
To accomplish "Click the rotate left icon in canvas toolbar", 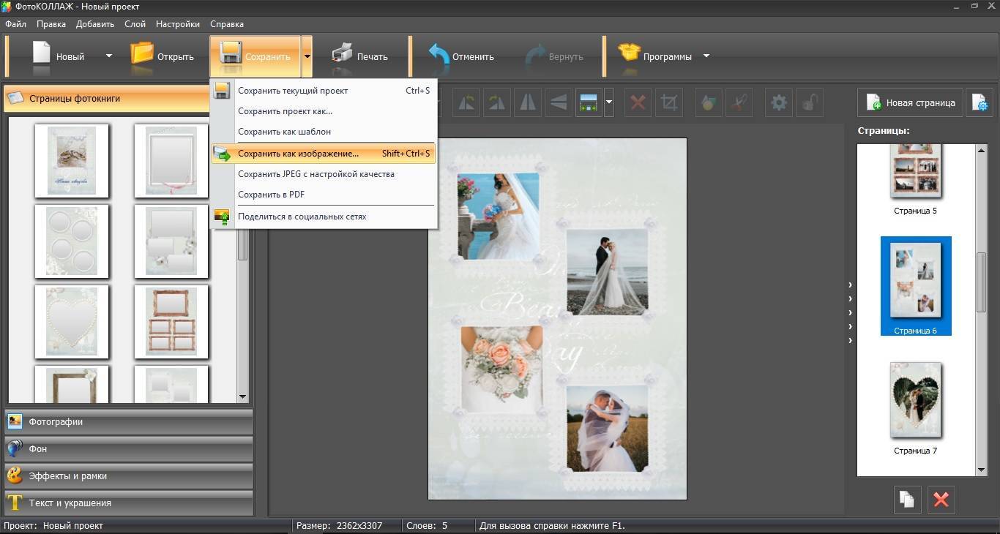I will (x=466, y=103).
